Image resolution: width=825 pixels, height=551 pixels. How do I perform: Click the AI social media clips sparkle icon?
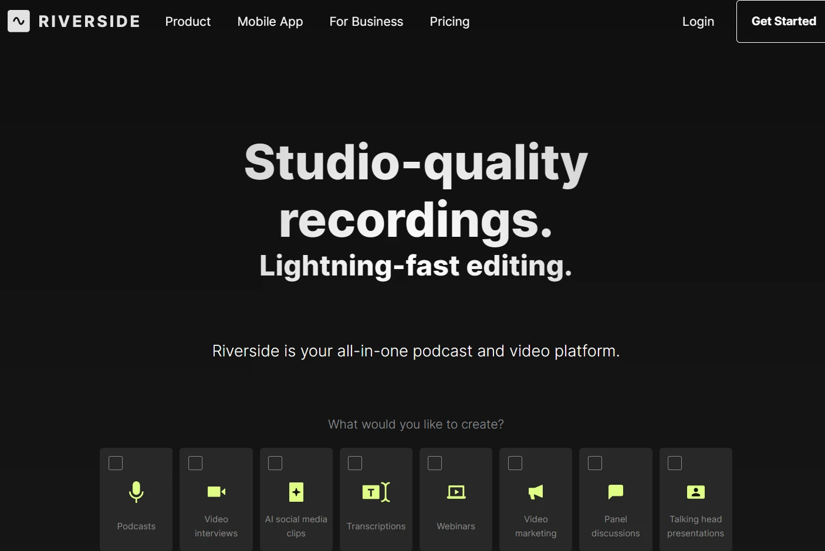(296, 492)
